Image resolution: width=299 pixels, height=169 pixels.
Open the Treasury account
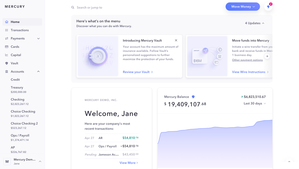(19, 90)
